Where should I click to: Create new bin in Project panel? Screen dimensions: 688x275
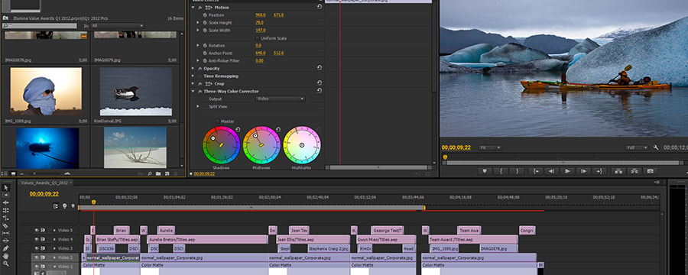click(158, 173)
